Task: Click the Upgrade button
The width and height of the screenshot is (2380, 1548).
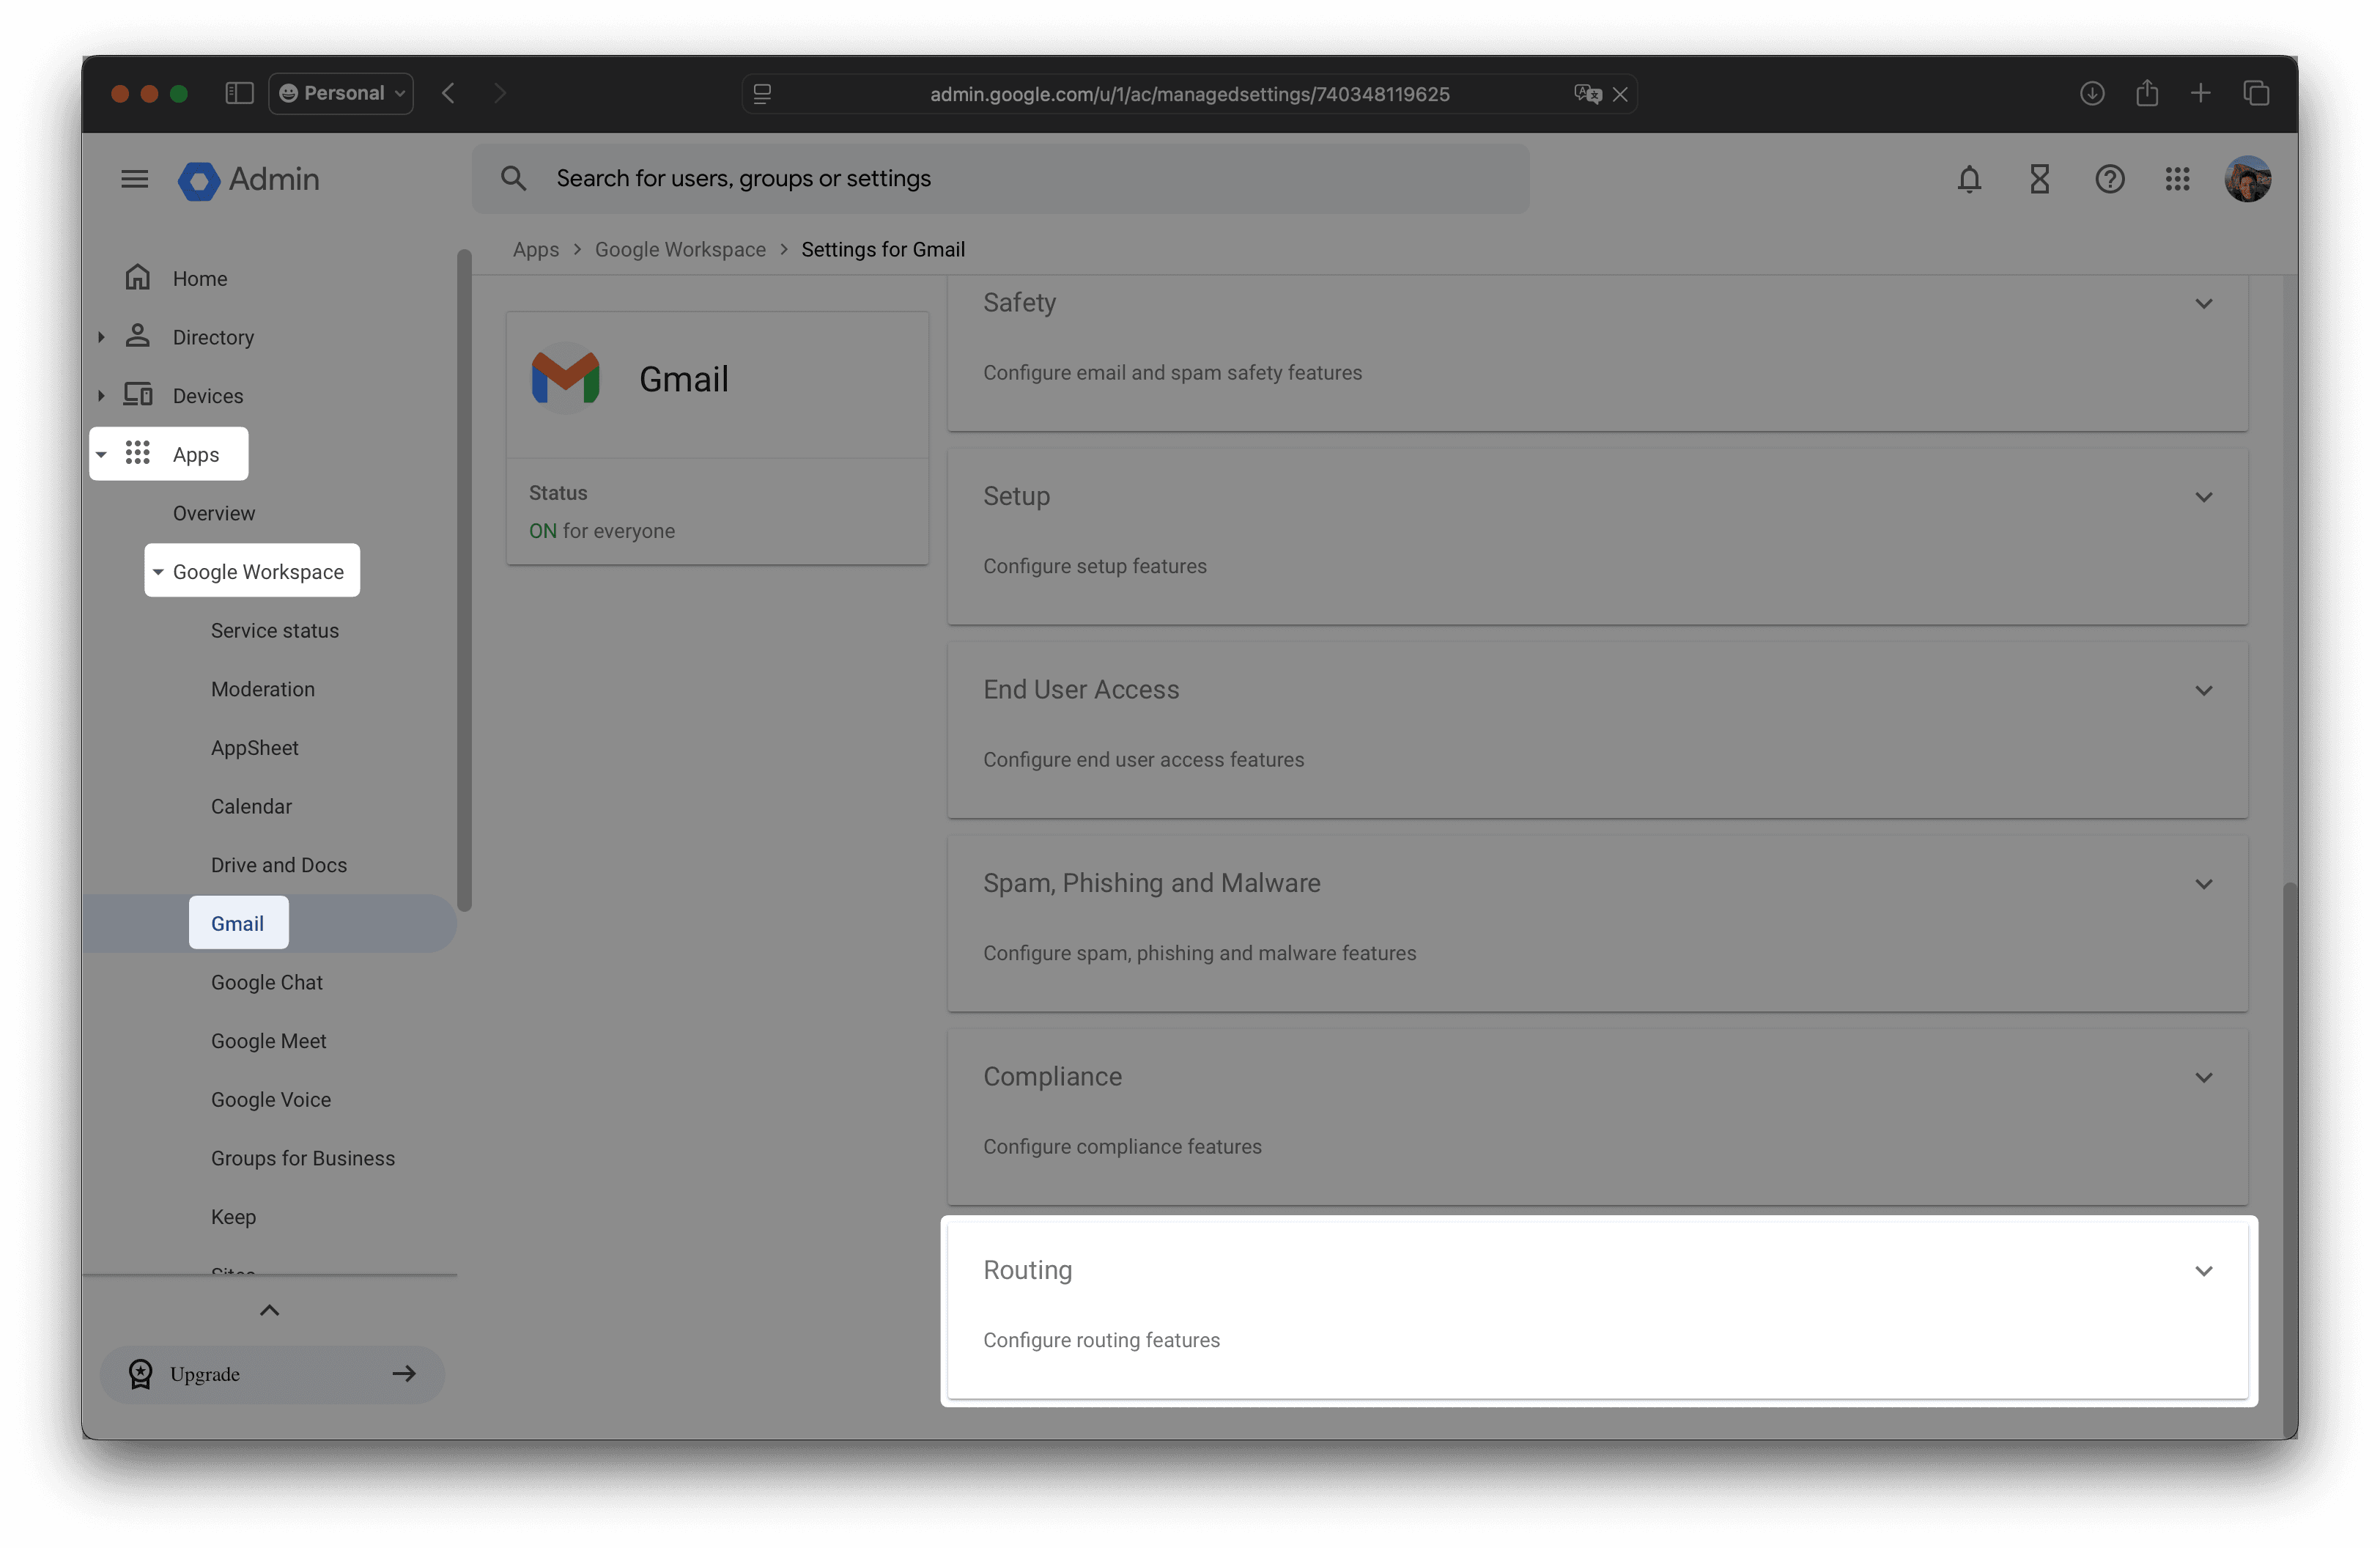Action: point(271,1374)
